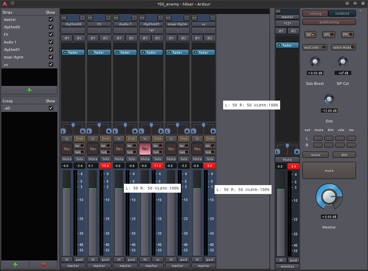The height and width of the screenshot is (271, 368).
Task: Open the rhythm01 input selector showing *4*
Action: coord(151,30)
